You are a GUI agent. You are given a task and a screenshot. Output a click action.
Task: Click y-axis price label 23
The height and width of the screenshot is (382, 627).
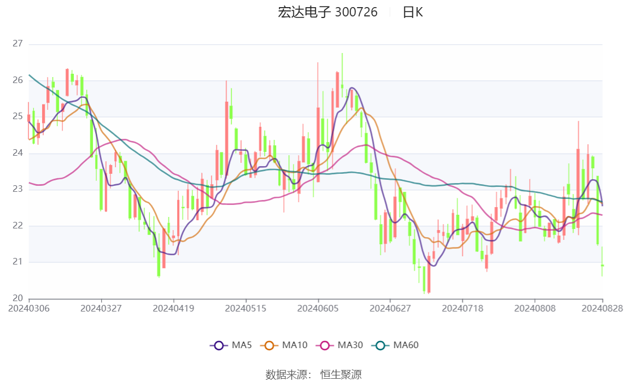(17, 189)
